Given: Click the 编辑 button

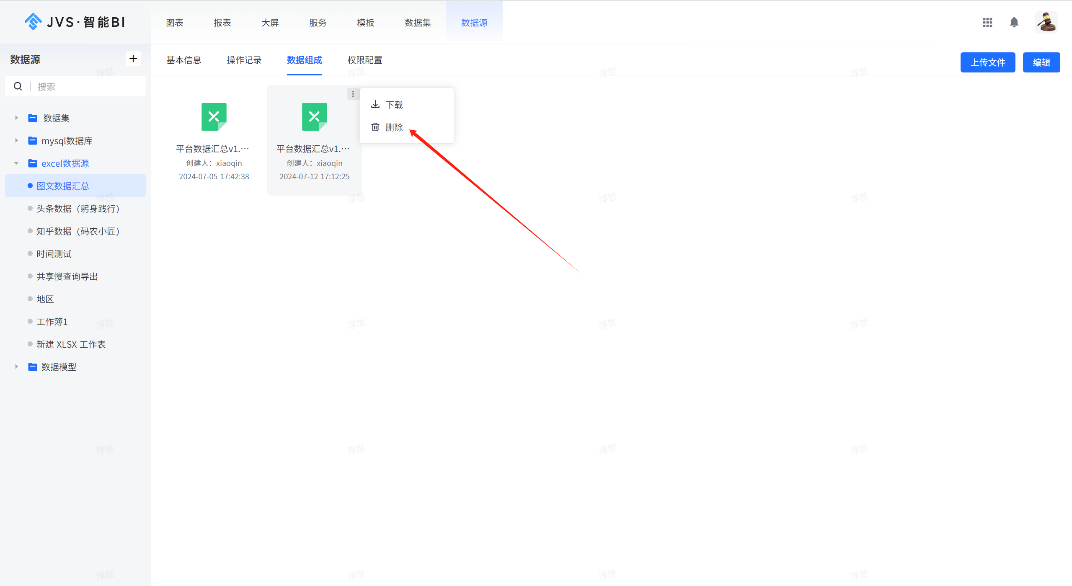Looking at the screenshot, I should [1041, 62].
